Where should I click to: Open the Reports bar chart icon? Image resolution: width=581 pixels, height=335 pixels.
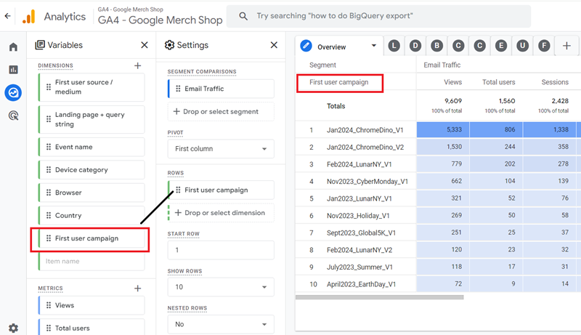pyautogui.click(x=13, y=70)
